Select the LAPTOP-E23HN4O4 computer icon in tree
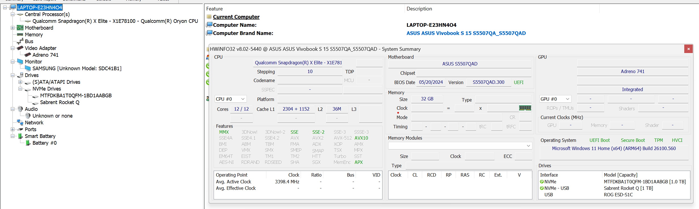Image resolution: width=699 pixels, height=209 pixels. click(13, 7)
